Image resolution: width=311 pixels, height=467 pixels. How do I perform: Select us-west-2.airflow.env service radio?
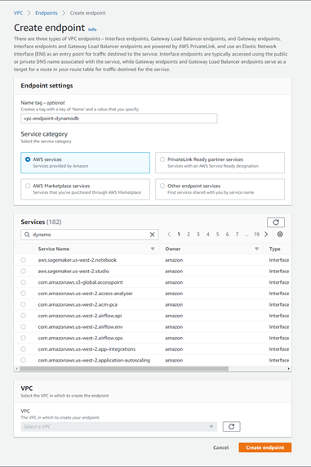click(x=23, y=326)
